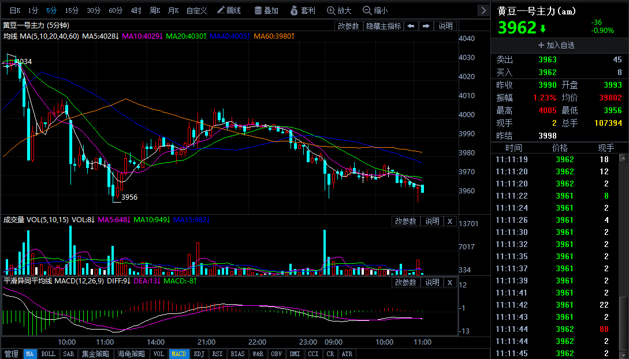Switch to the 15分 timeframe

[72, 10]
